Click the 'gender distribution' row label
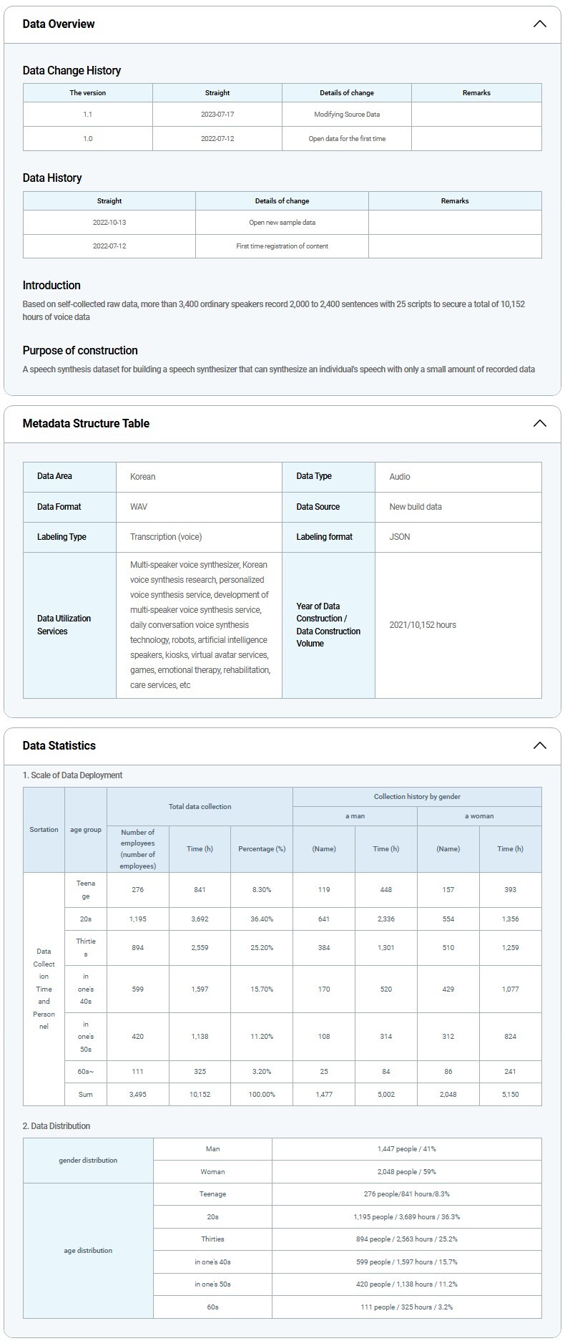Image resolution: width=565 pixels, height=1341 pixels. pos(88,1160)
